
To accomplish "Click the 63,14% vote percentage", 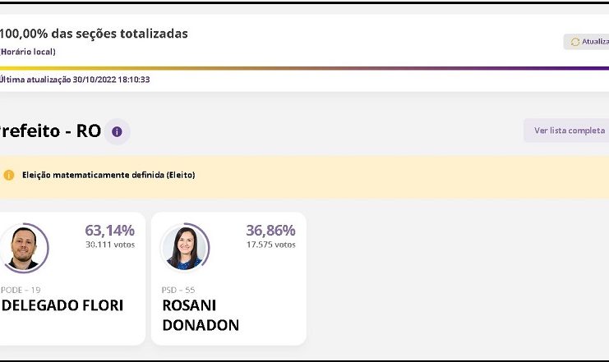I will point(109,230).
